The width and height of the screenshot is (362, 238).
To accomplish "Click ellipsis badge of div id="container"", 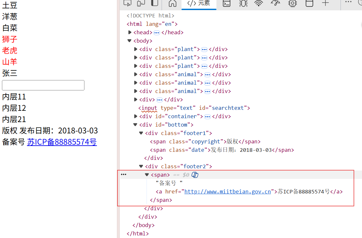I will pyautogui.click(x=208, y=117).
